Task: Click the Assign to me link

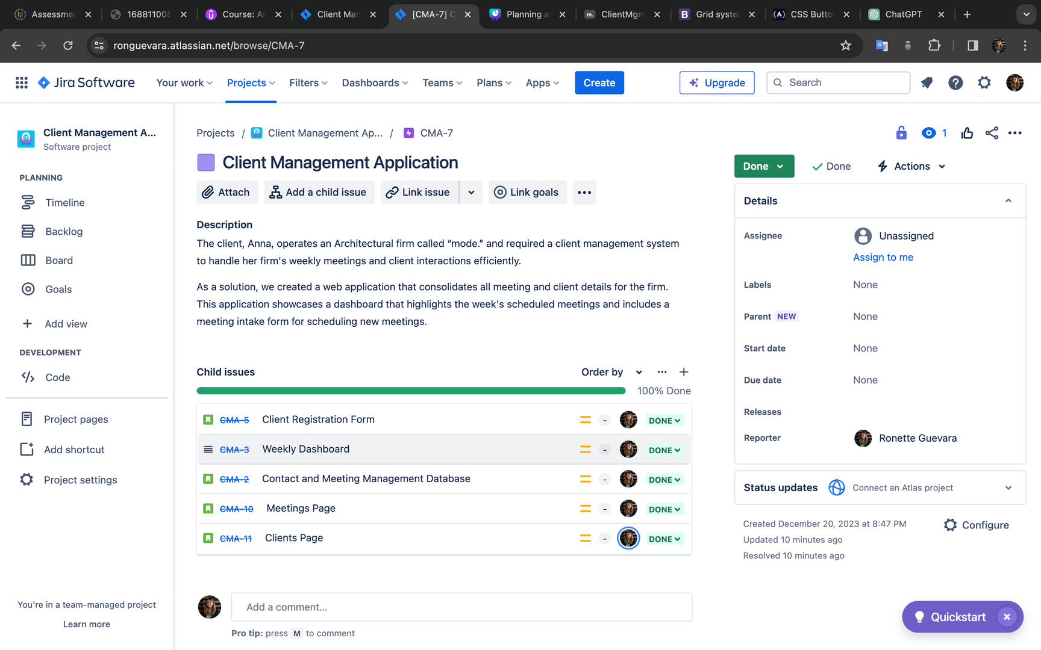Action: coord(883,258)
